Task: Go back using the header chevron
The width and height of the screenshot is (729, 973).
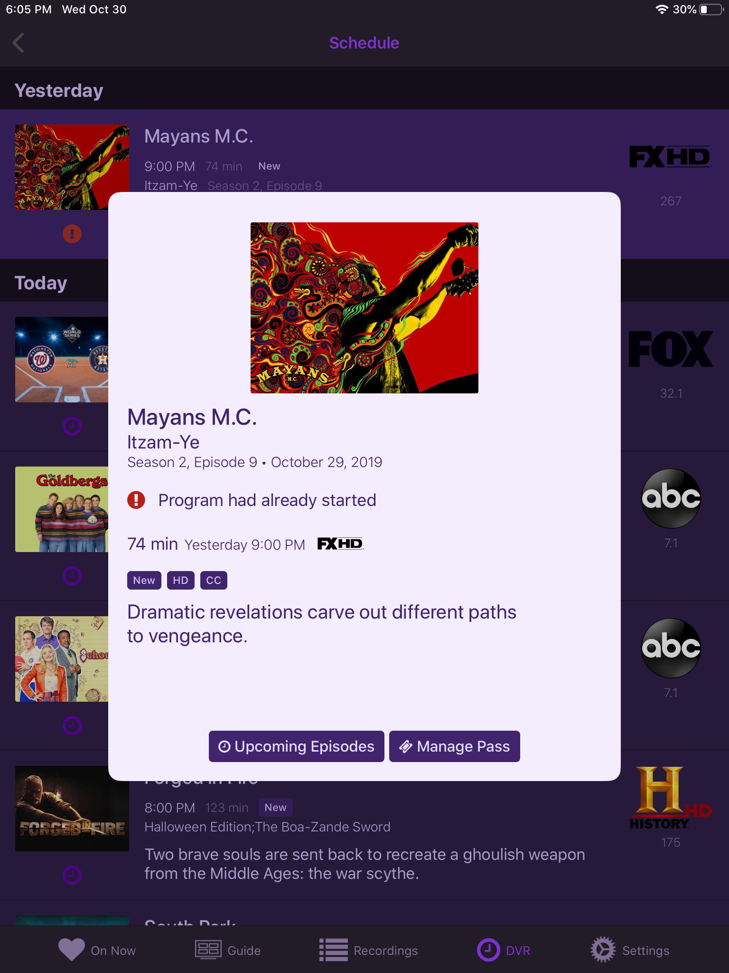Action: (x=18, y=43)
